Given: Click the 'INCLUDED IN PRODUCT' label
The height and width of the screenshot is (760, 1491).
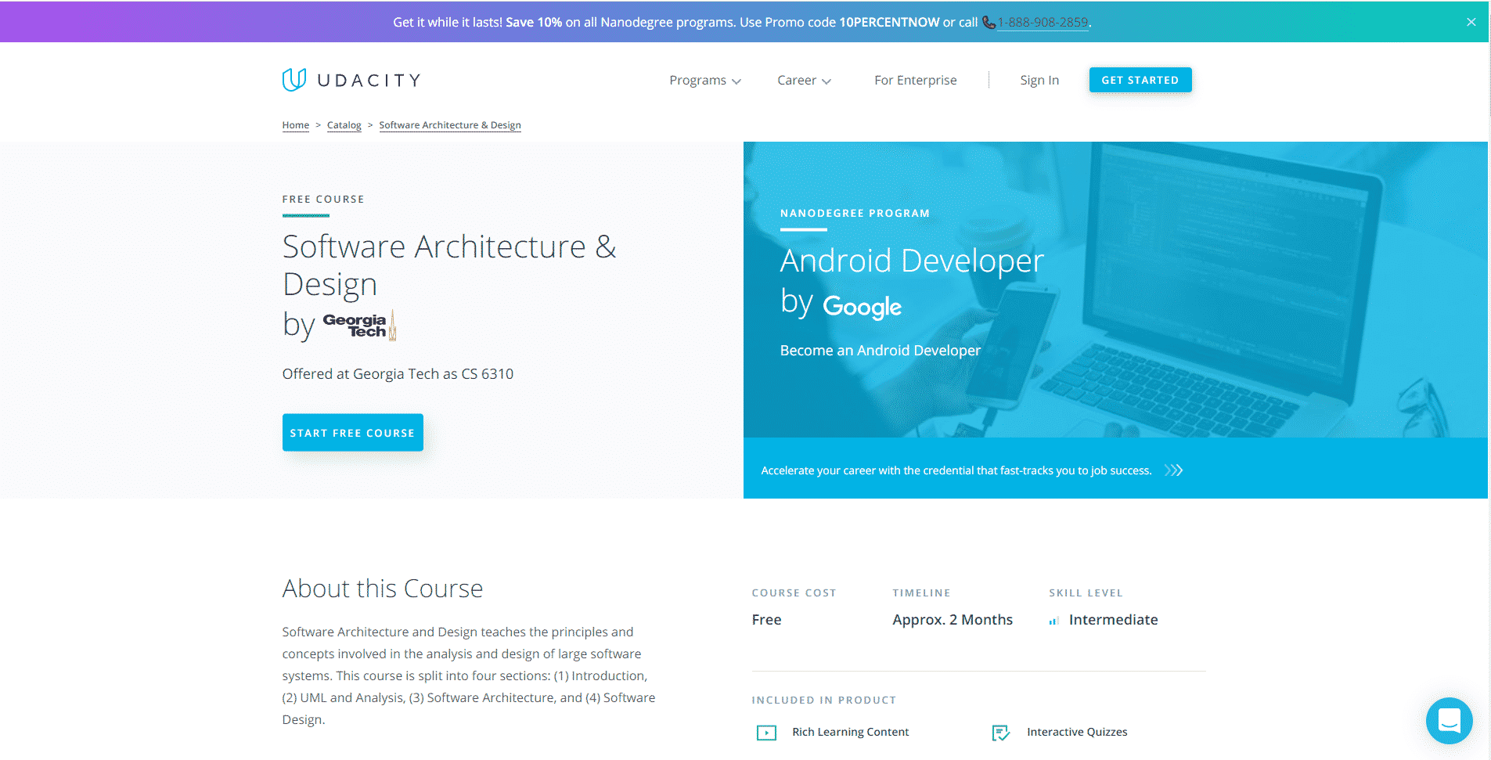Looking at the screenshot, I should click(x=823, y=700).
